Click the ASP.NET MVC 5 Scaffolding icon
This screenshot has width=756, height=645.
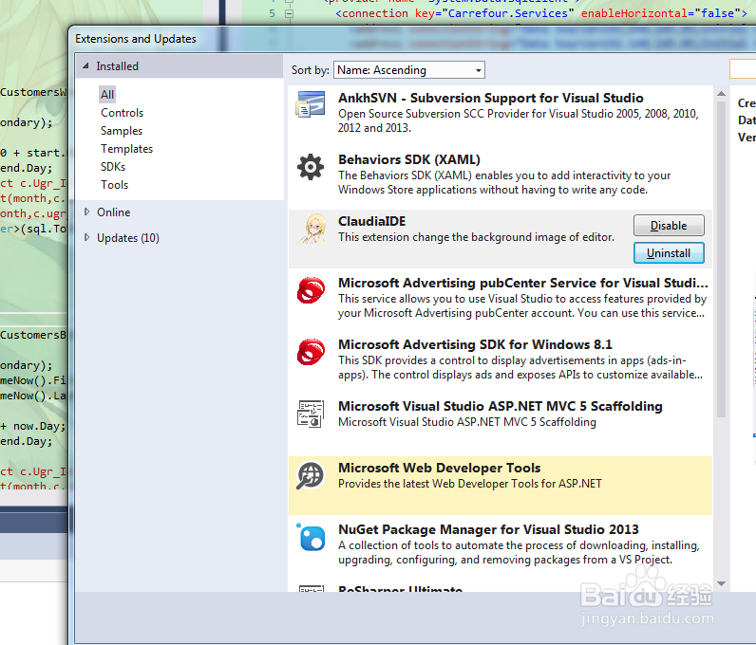pos(311,414)
